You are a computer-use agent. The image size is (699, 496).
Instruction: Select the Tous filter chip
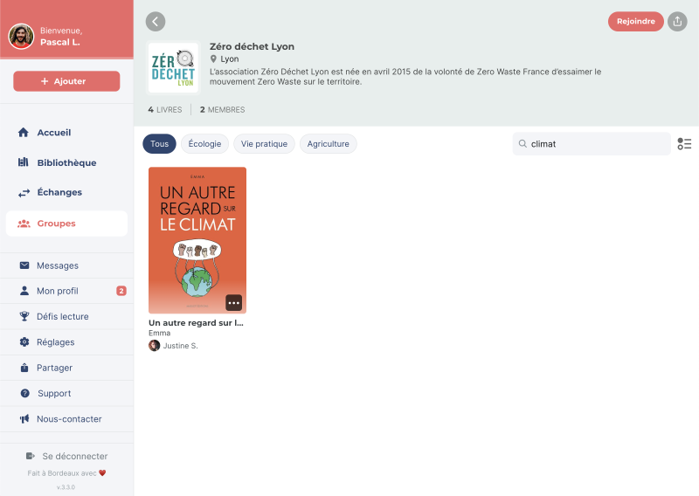point(159,144)
